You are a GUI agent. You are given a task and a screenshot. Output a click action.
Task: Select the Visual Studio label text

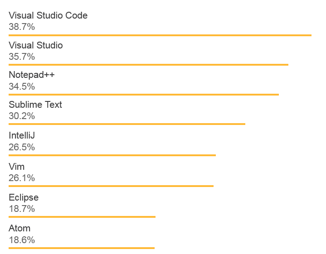pyautogui.click(x=36, y=45)
